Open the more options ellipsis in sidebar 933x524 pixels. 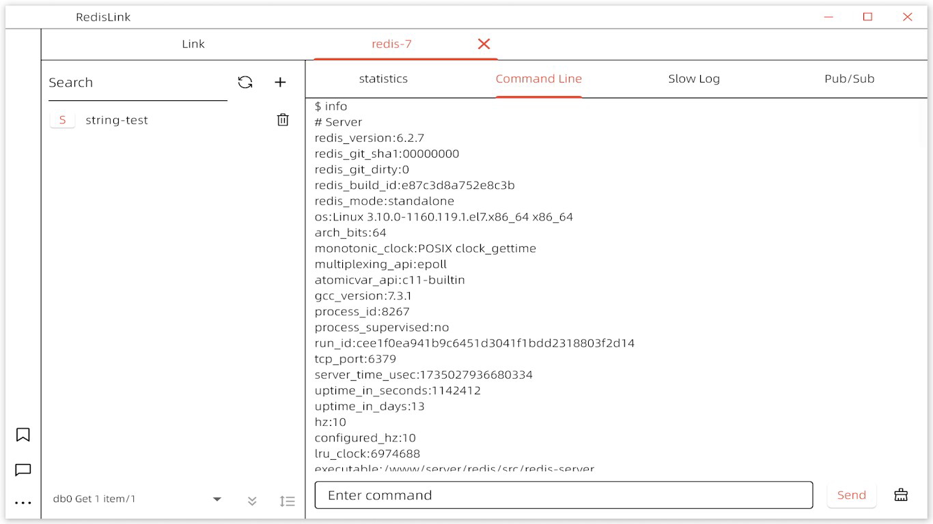[23, 504]
